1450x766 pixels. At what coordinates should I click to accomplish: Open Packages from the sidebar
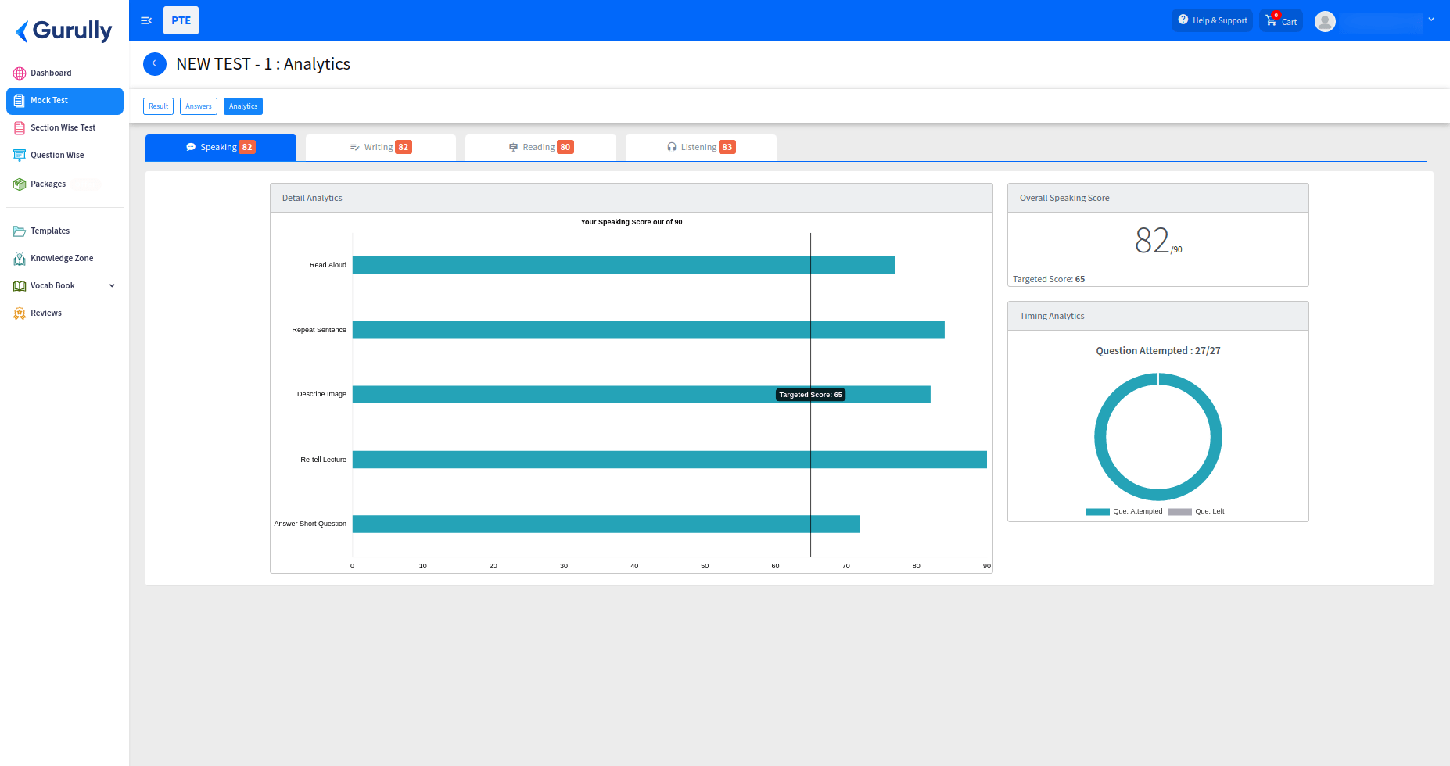pyautogui.click(x=48, y=184)
